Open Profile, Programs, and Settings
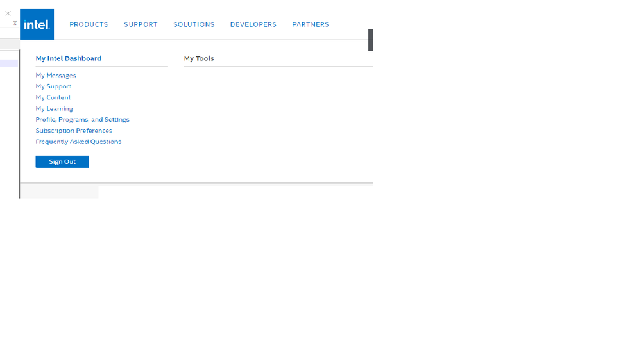The height and width of the screenshot is (360, 641). 82,120
